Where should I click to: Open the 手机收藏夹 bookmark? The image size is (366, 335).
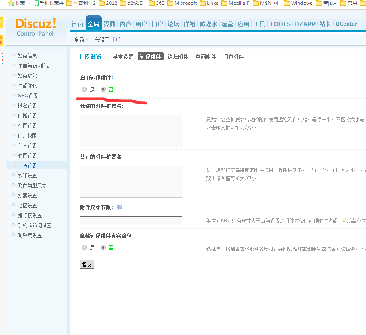49,3
